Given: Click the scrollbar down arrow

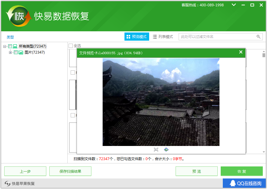Looking at the screenshot, I should pos(264,152).
